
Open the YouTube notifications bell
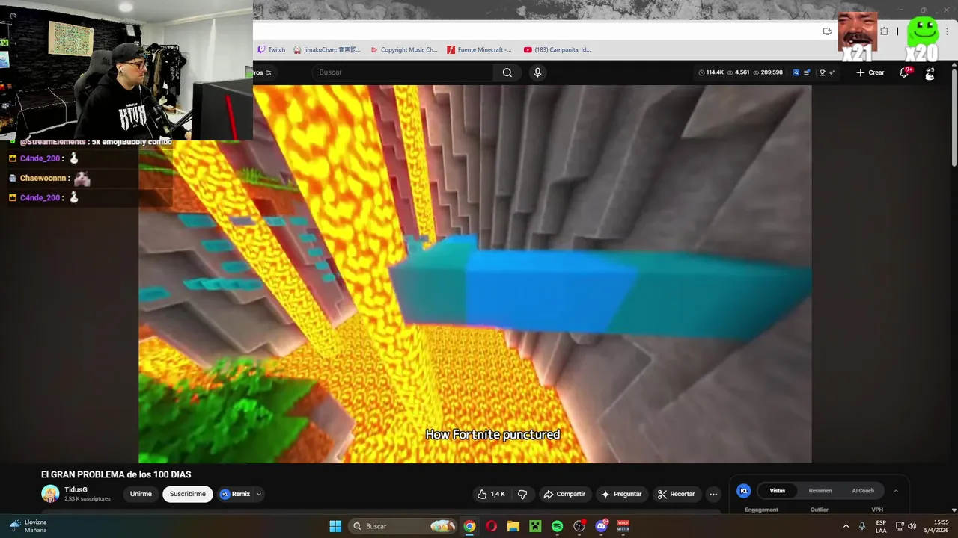[x=904, y=72]
